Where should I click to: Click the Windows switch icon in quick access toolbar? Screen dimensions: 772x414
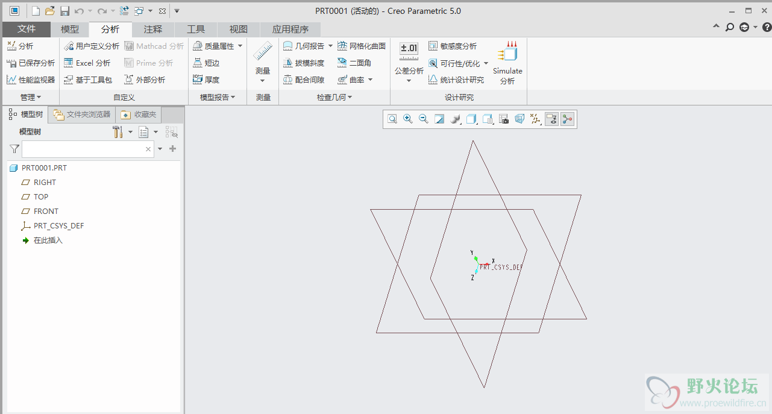coord(139,11)
